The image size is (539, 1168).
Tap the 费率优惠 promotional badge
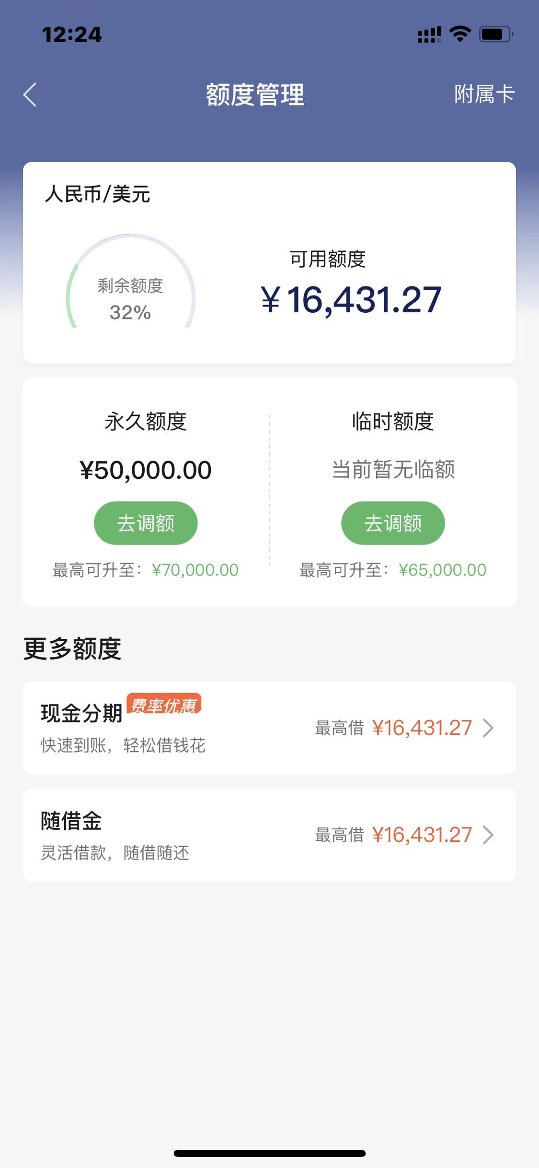click(164, 704)
